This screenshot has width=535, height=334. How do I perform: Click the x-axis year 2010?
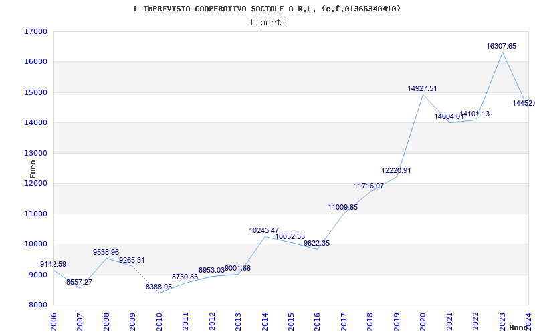tap(158, 322)
